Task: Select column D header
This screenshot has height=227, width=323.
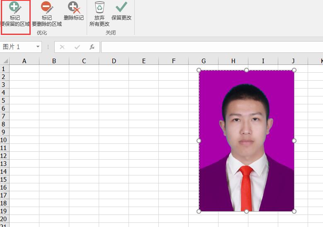Action: click(114, 61)
